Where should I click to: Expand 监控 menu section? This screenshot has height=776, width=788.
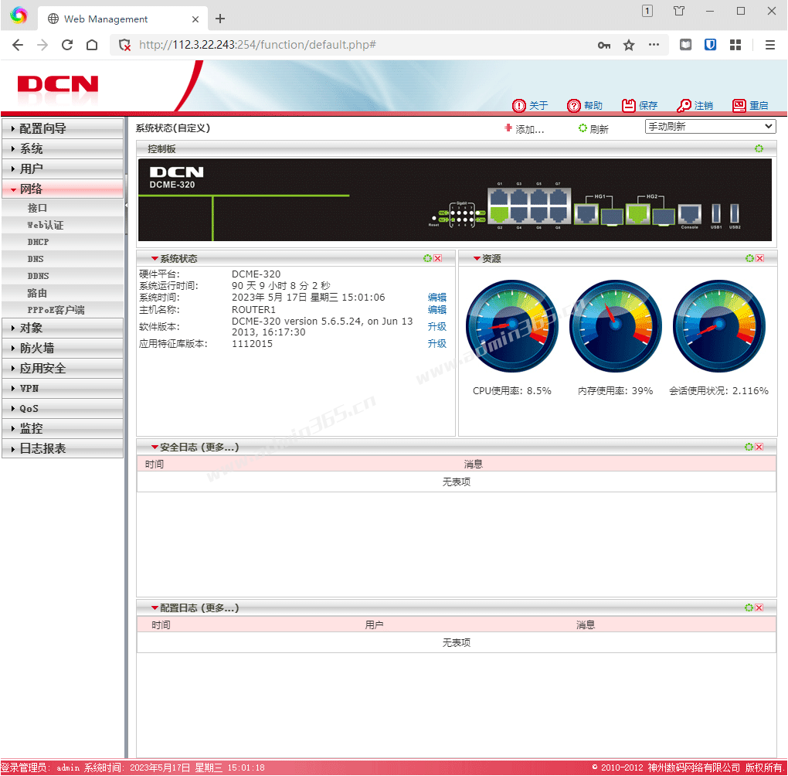pos(63,428)
